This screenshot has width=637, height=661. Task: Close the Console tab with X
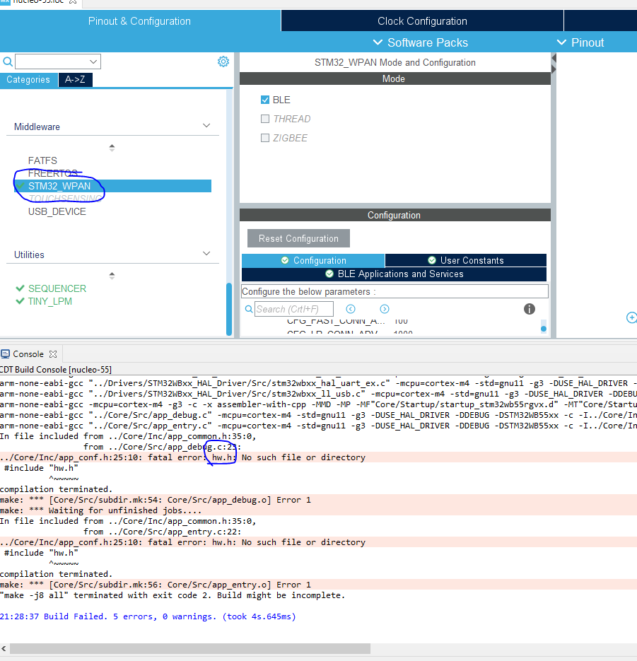53,354
